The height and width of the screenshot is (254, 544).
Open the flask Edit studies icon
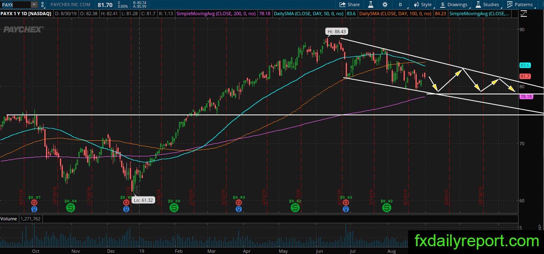point(371,5)
